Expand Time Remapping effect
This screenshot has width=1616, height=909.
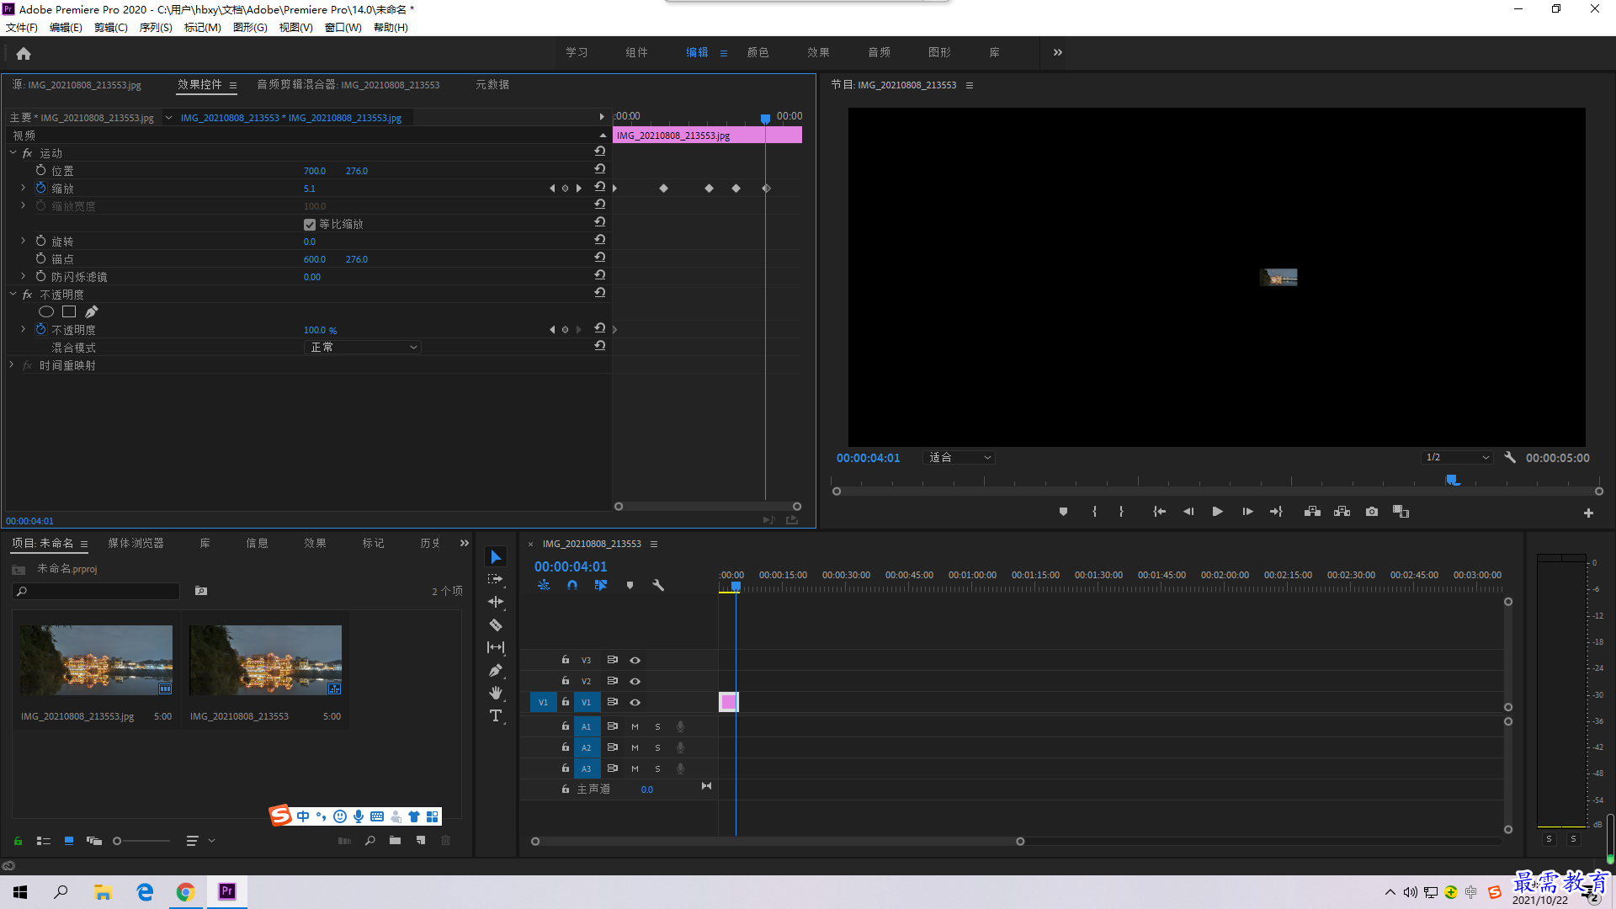point(11,364)
